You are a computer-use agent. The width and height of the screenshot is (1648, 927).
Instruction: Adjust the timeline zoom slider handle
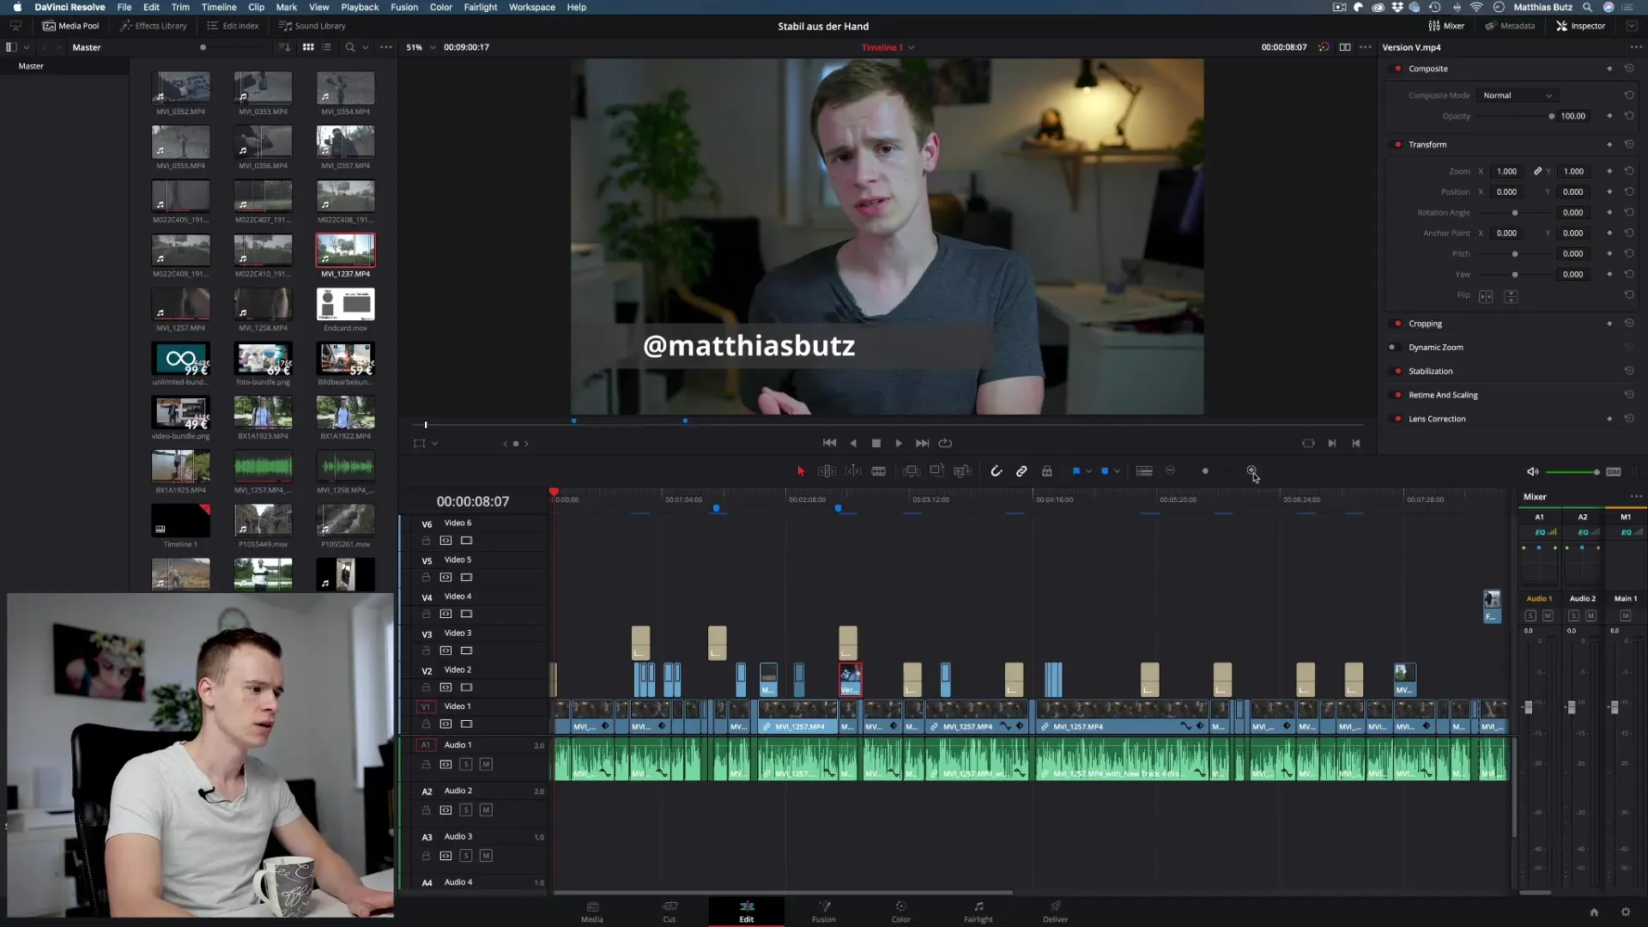[1205, 471]
